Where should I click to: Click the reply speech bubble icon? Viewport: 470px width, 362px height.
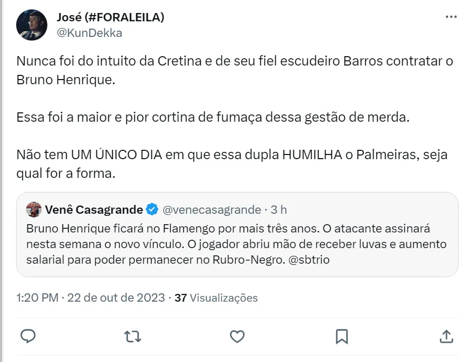click(29, 336)
